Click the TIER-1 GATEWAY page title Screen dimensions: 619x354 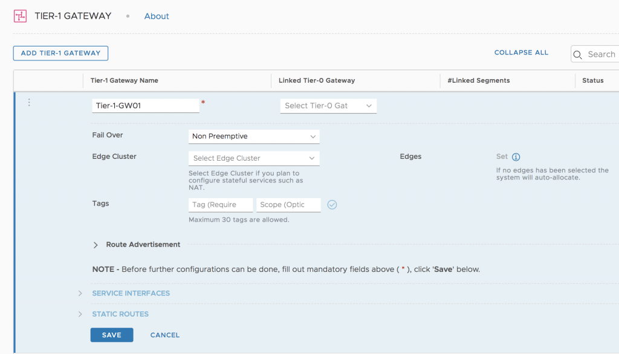click(x=73, y=16)
